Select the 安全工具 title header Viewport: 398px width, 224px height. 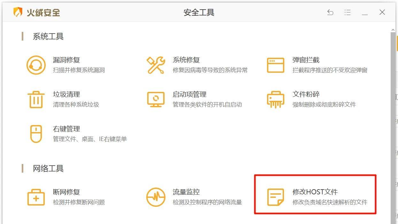tap(199, 13)
